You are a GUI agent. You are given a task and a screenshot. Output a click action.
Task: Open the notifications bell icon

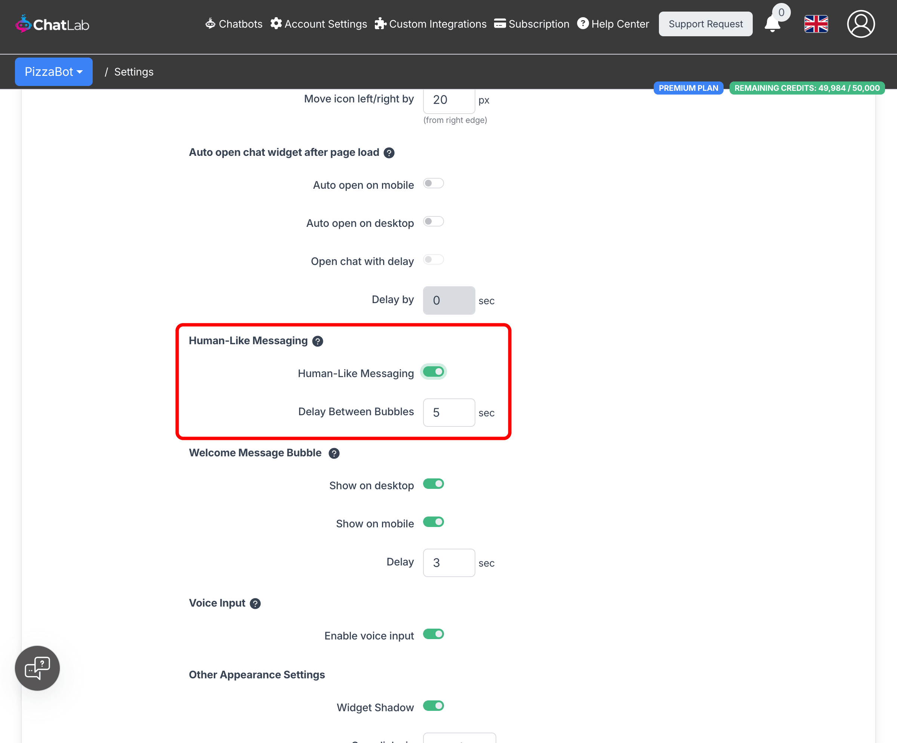click(772, 24)
